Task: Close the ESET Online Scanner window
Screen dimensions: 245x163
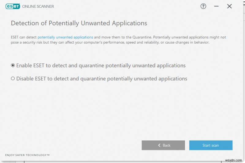Action: point(229,6)
